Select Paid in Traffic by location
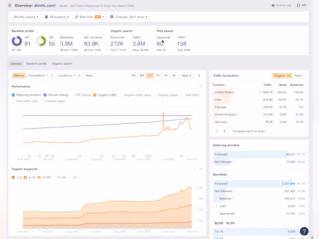319x239 pixels. (299, 75)
